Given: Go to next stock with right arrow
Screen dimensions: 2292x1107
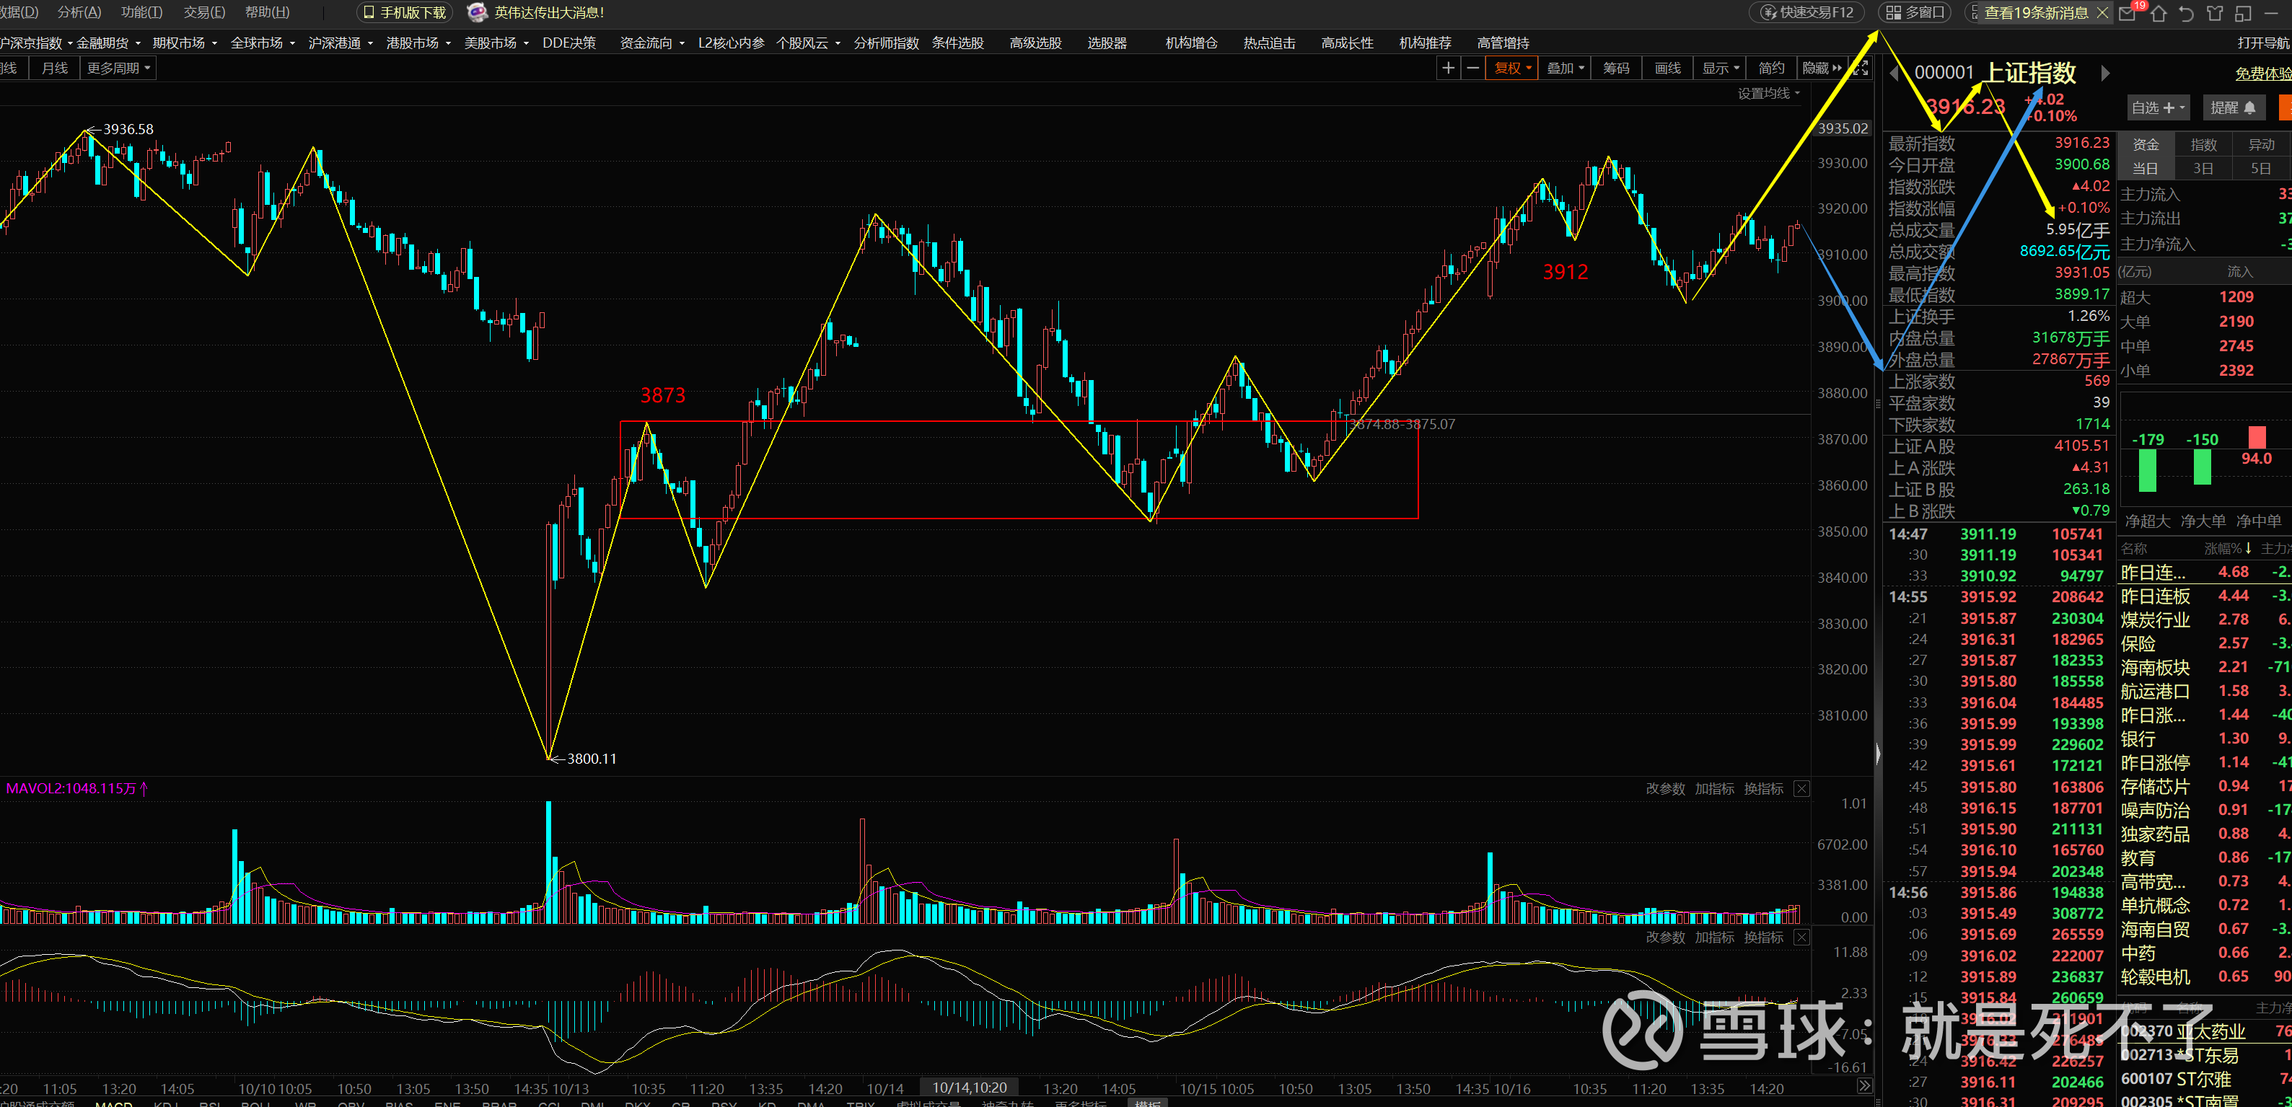Looking at the screenshot, I should [x=2105, y=73].
